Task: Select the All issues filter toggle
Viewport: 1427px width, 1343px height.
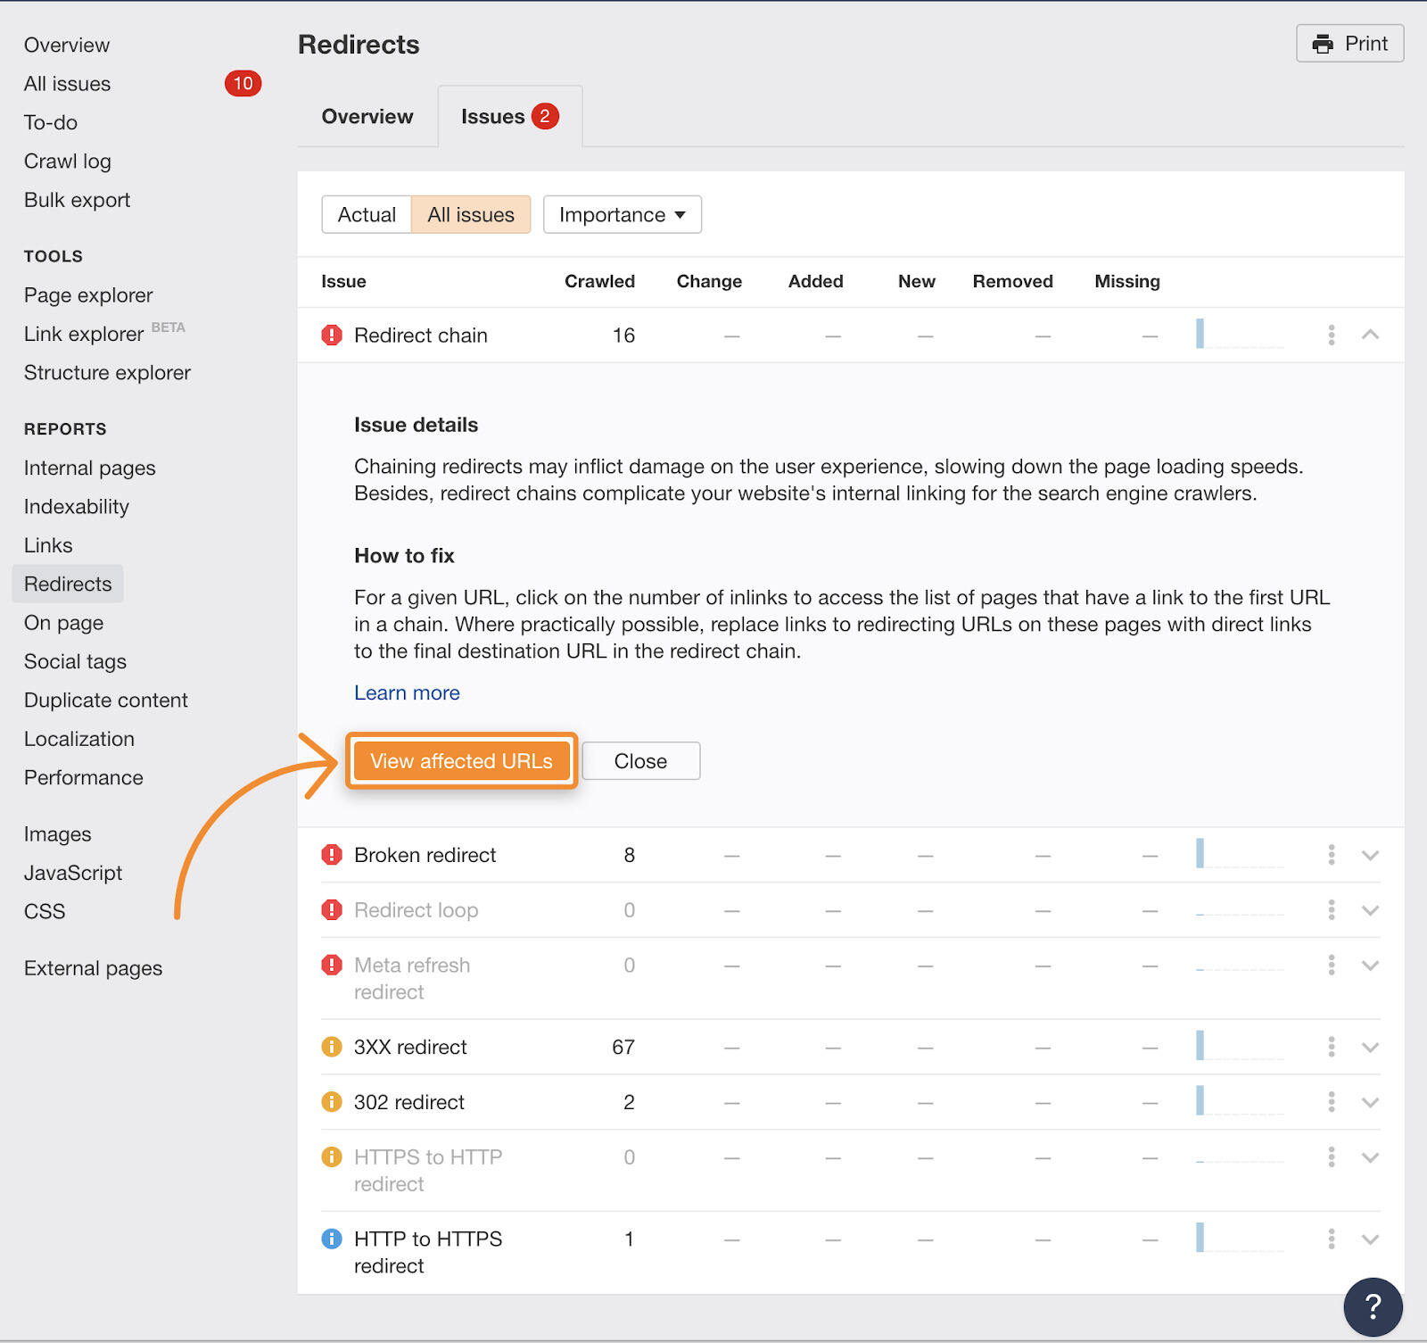Action: click(x=470, y=215)
